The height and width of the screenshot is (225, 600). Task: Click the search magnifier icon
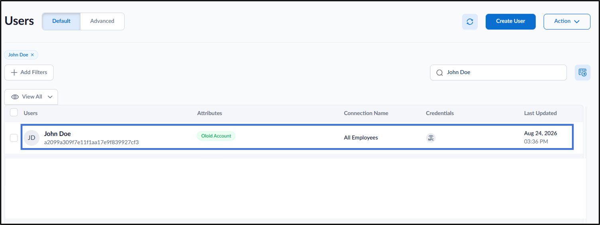(x=439, y=72)
